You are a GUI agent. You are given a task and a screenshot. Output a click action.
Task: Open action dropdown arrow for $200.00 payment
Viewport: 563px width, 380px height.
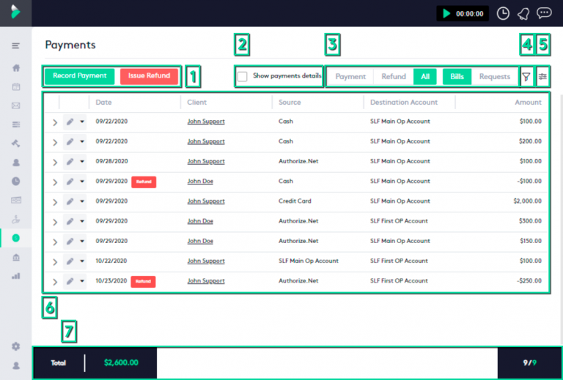tap(82, 142)
